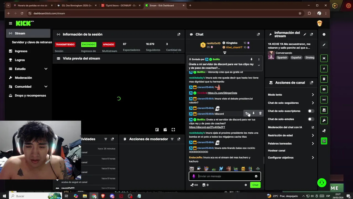Click the Spanish stream tag
This screenshot has height=199, width=353.
click(x=282, y=57)
